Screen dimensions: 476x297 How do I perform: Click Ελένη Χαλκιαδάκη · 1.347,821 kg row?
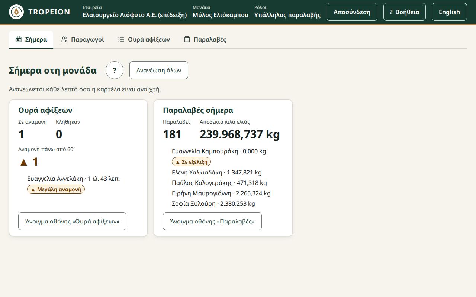tap(217, 172)
